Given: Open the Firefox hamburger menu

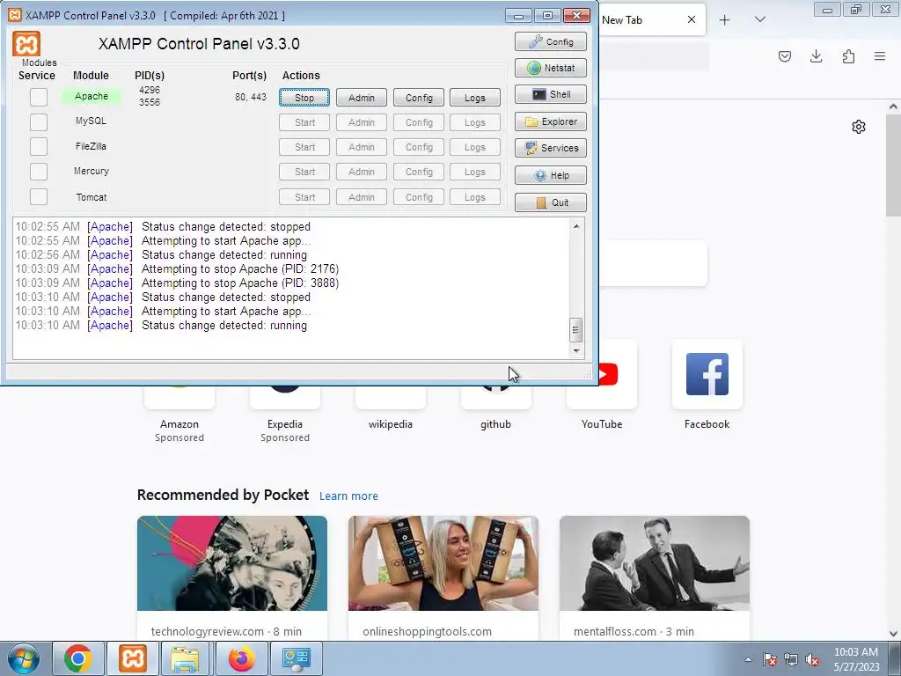Looking at the screenshot, I should pyautogui.click(x=880, y=56).
